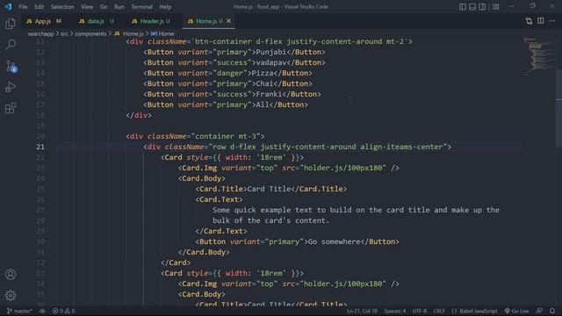The height and width of the screenshot is (316, 562).
Task: Open notifications bell in status bar
Action: [x=552, y=311]
